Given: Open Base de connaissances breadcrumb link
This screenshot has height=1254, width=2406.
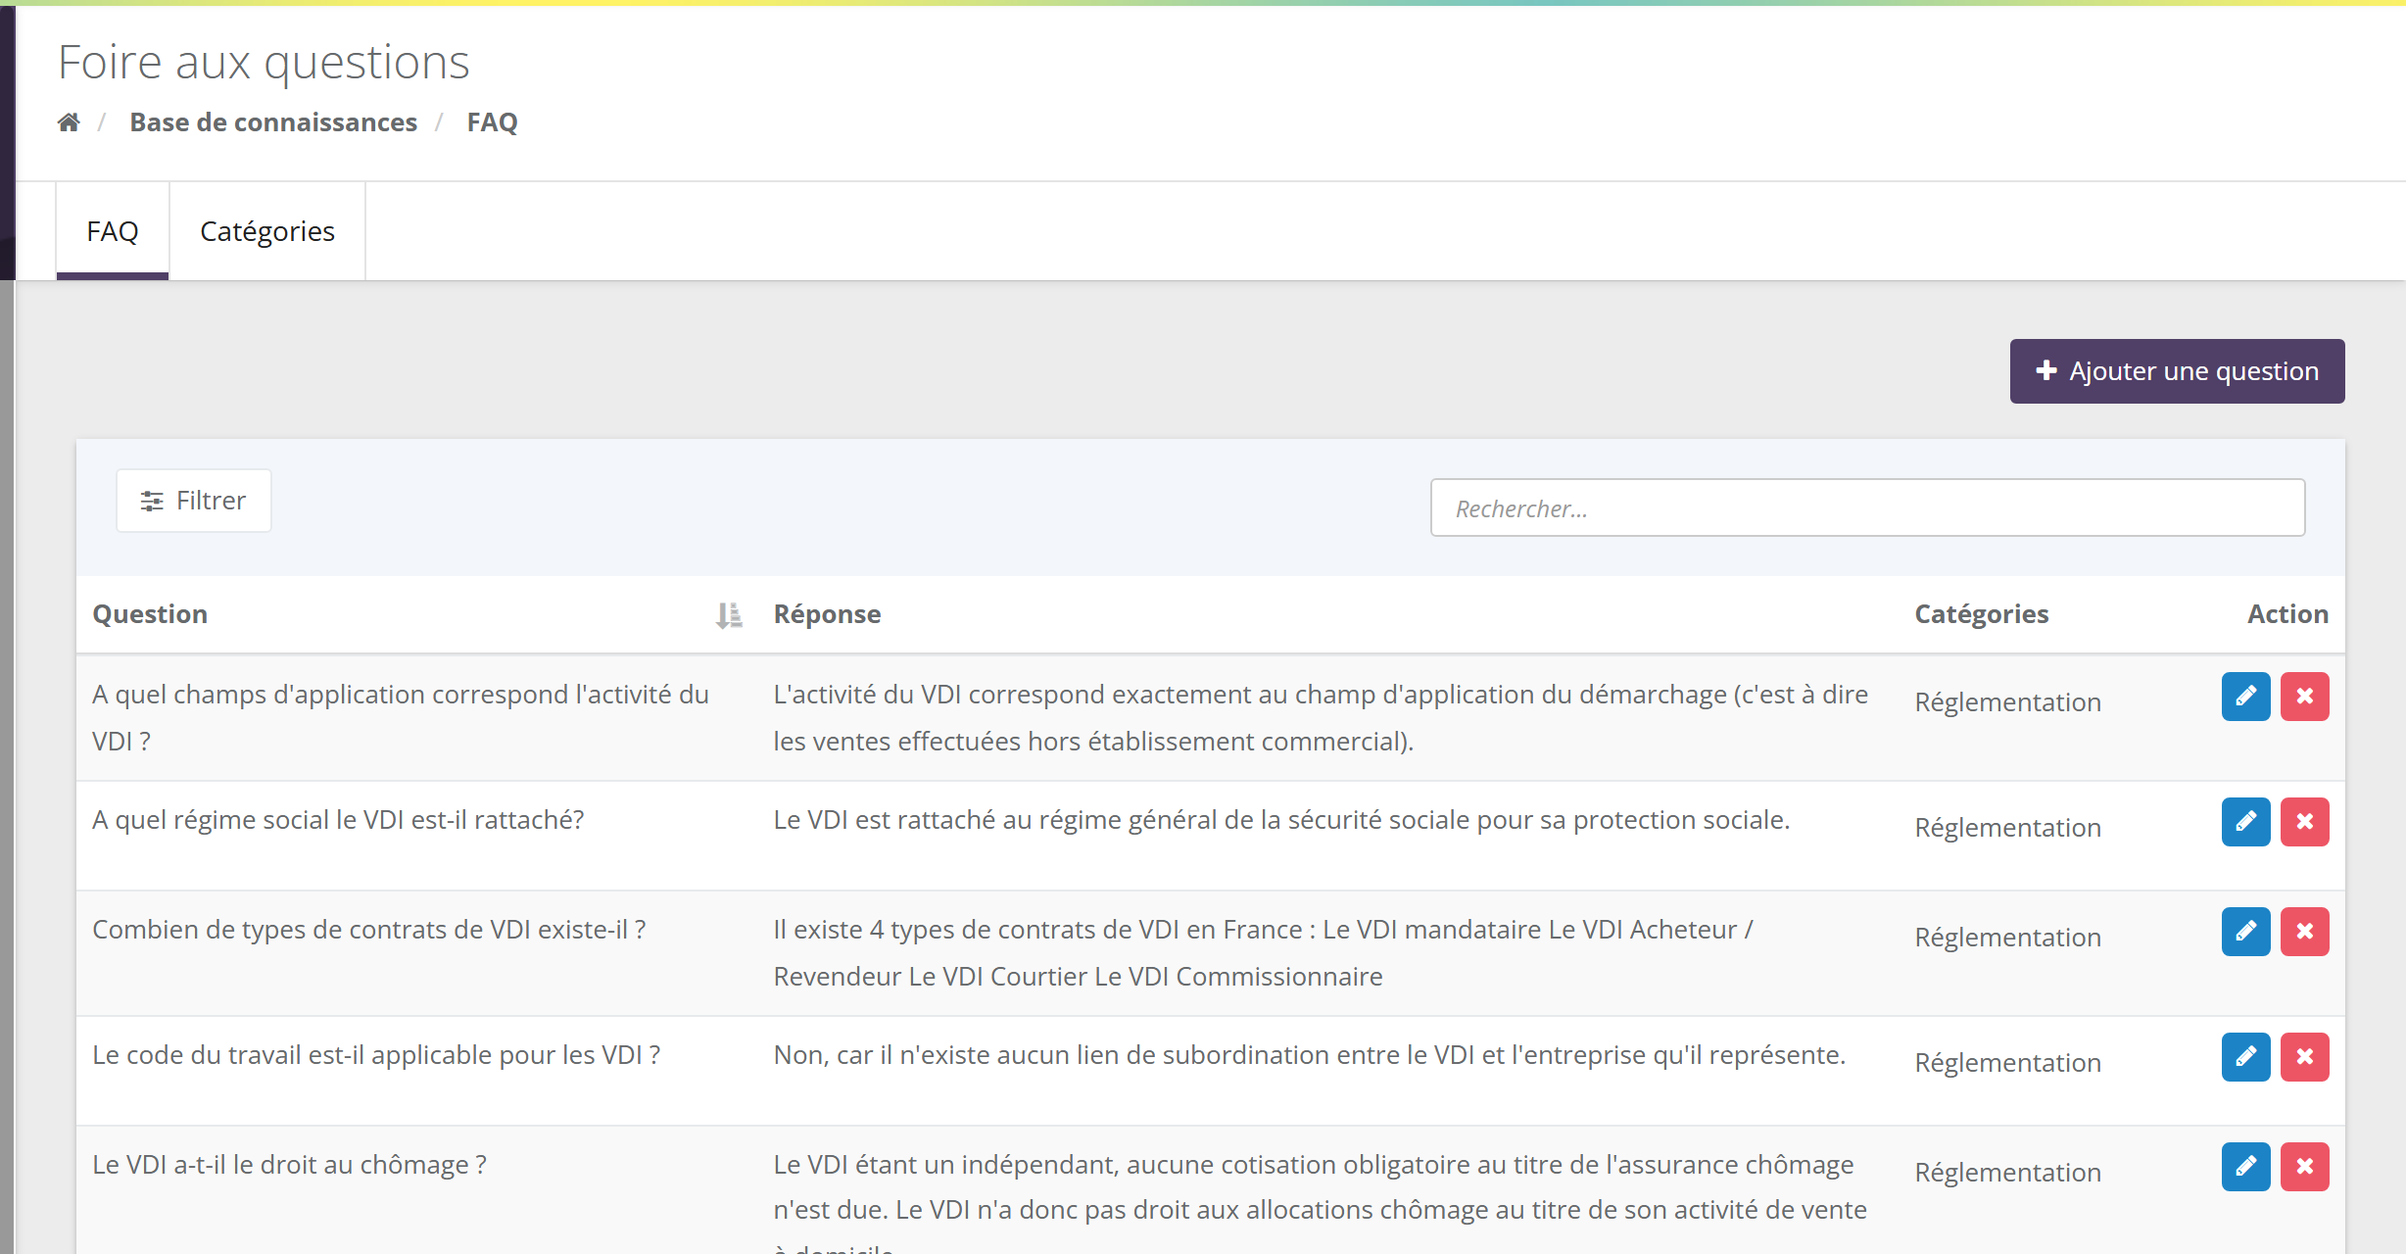Looking at the screenshot, I should 273,122.
